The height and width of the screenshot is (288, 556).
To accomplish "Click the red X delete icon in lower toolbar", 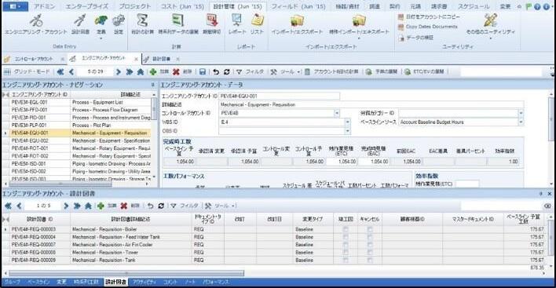I will [124, 206].
